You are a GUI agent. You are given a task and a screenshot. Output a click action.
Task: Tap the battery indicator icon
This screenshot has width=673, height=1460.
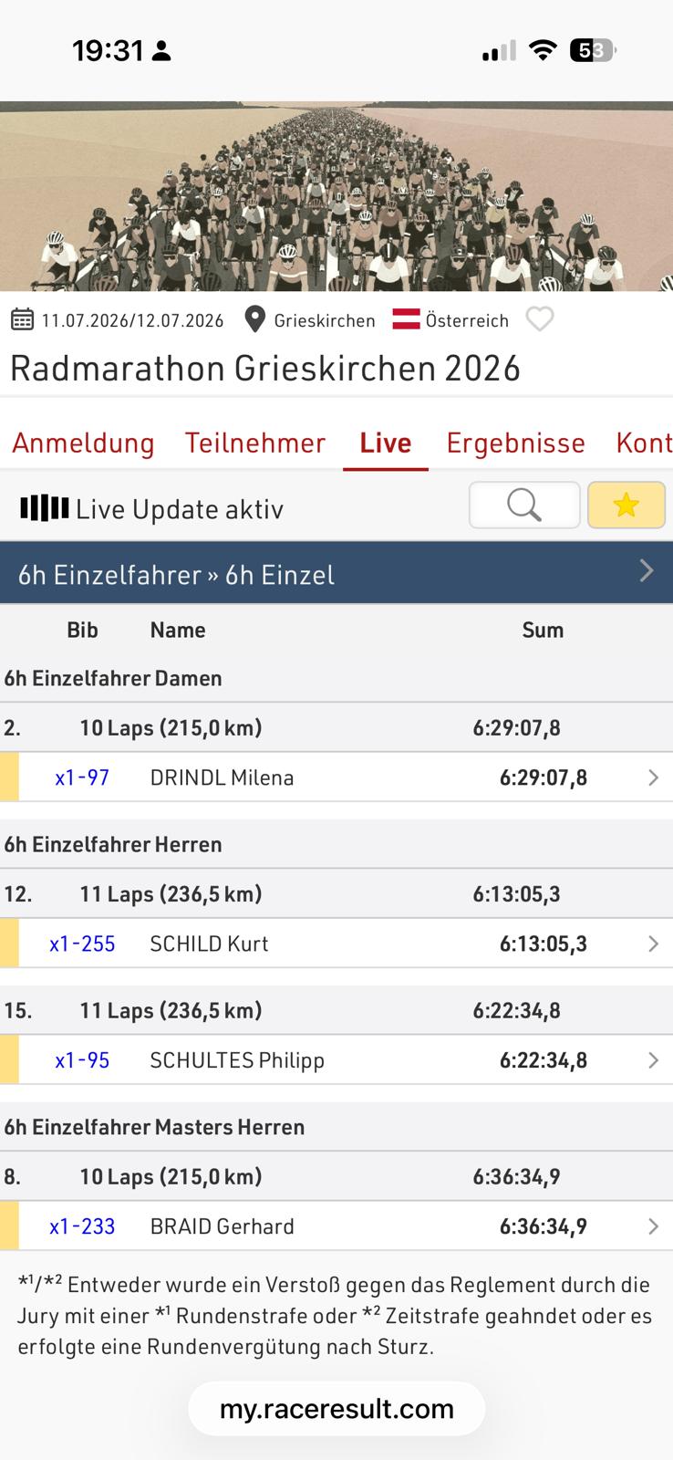(593, 51)
